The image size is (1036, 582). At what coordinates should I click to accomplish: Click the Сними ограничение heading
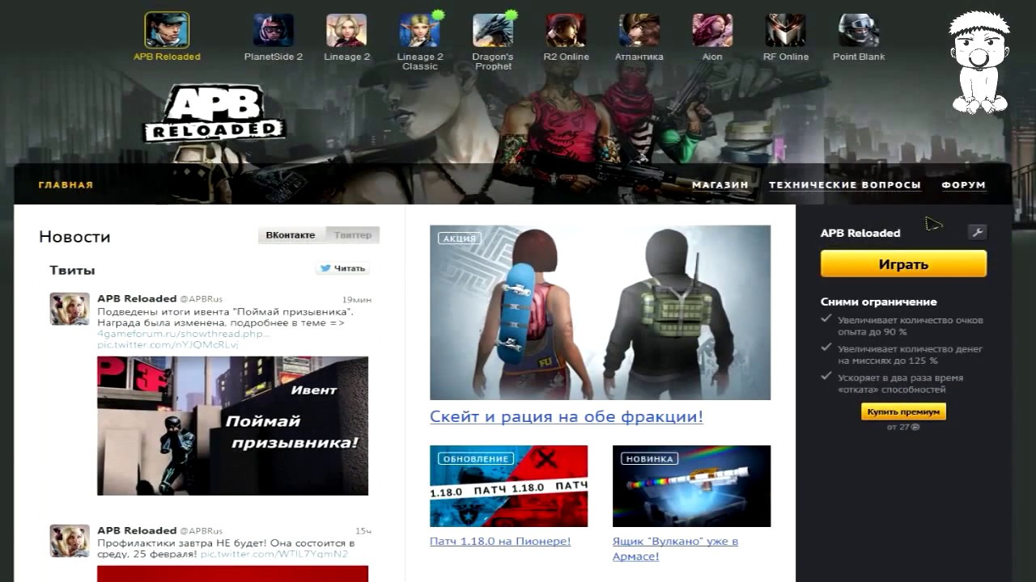pyautogui.click(x=879, y=302)
